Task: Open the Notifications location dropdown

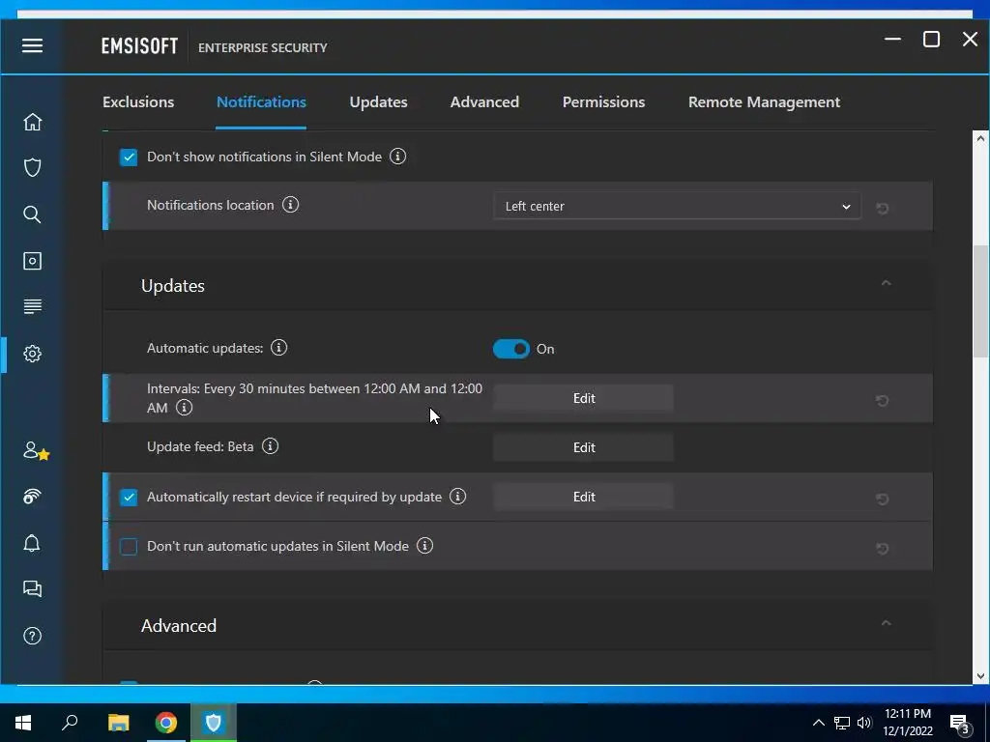Action: tap(677, 207)
